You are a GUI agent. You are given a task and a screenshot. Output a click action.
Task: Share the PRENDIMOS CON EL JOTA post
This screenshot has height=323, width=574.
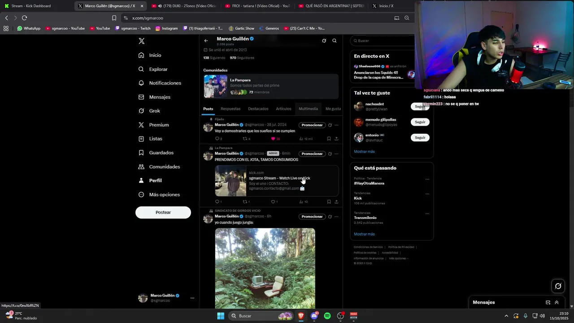[336, 202]
